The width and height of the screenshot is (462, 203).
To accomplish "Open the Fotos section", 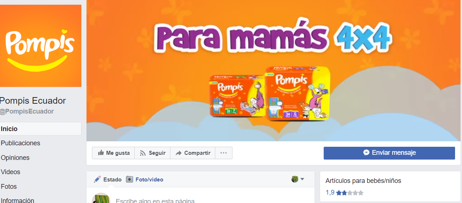I will pos(9,187).
